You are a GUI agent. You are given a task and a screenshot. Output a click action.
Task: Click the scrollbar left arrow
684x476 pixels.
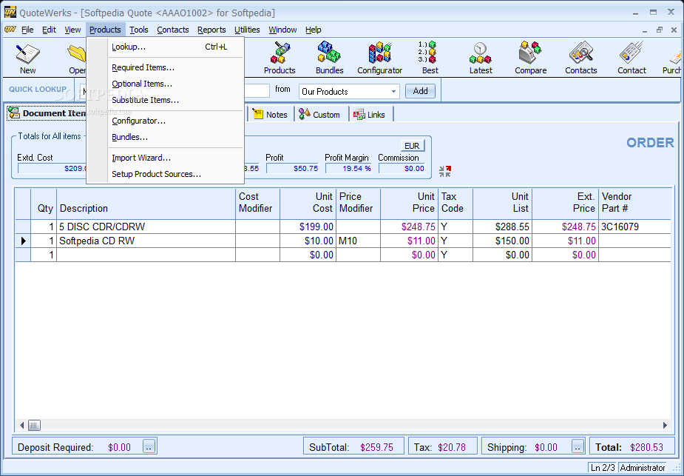[21, 425]
